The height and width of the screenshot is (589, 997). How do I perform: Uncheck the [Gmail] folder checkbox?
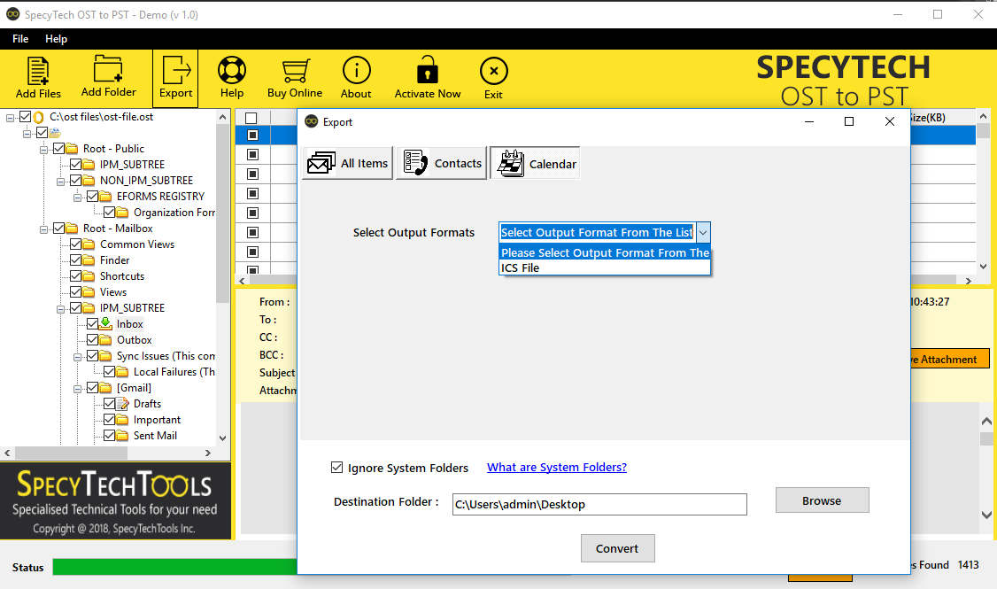[92, 387]
